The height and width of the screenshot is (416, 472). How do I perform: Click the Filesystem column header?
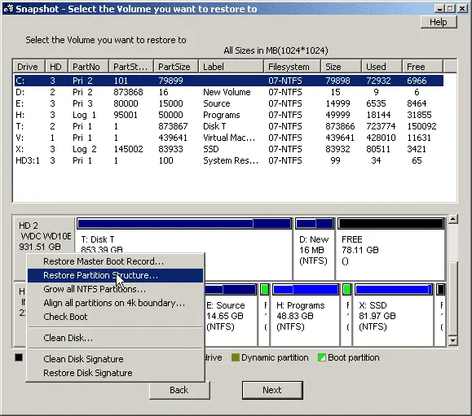(293, 67)
